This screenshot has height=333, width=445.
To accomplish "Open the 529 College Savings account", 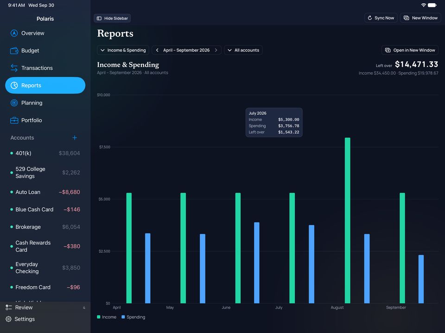I will pos(45,173).
